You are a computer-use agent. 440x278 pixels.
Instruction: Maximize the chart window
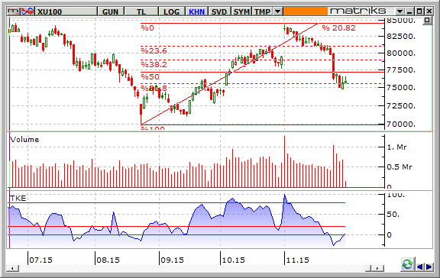(x=419, y=11)
